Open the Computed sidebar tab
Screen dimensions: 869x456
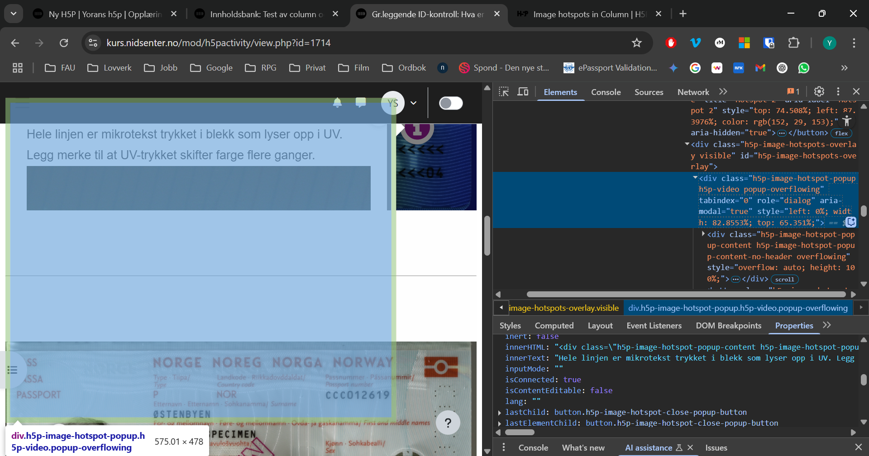click(x=554, y=326)
